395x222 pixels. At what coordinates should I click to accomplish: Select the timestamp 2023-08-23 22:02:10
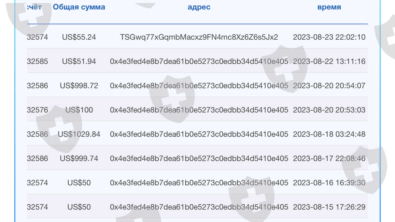click(x=329, y=37)
